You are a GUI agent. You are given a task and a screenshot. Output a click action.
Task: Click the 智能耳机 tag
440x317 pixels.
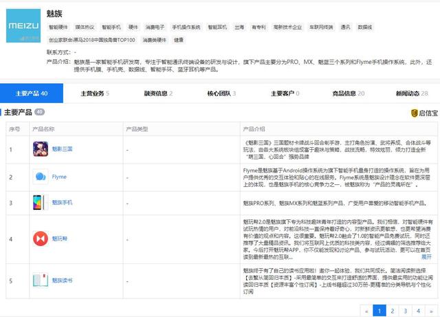217,28
